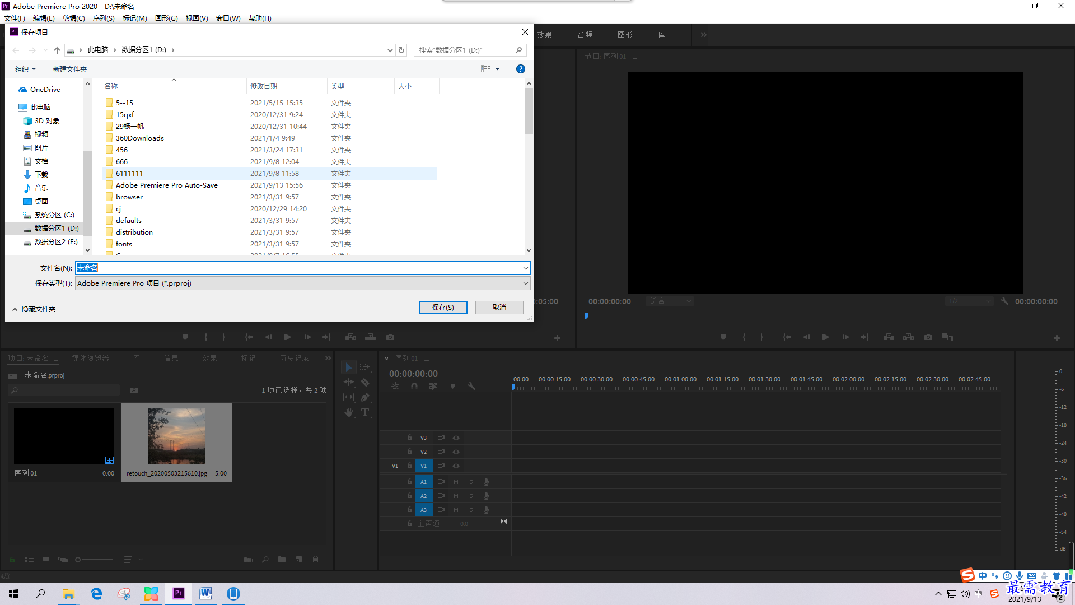Click Delete trash icon in Project panel
The height and width of the screenshot is (605, 1075).
315,560
